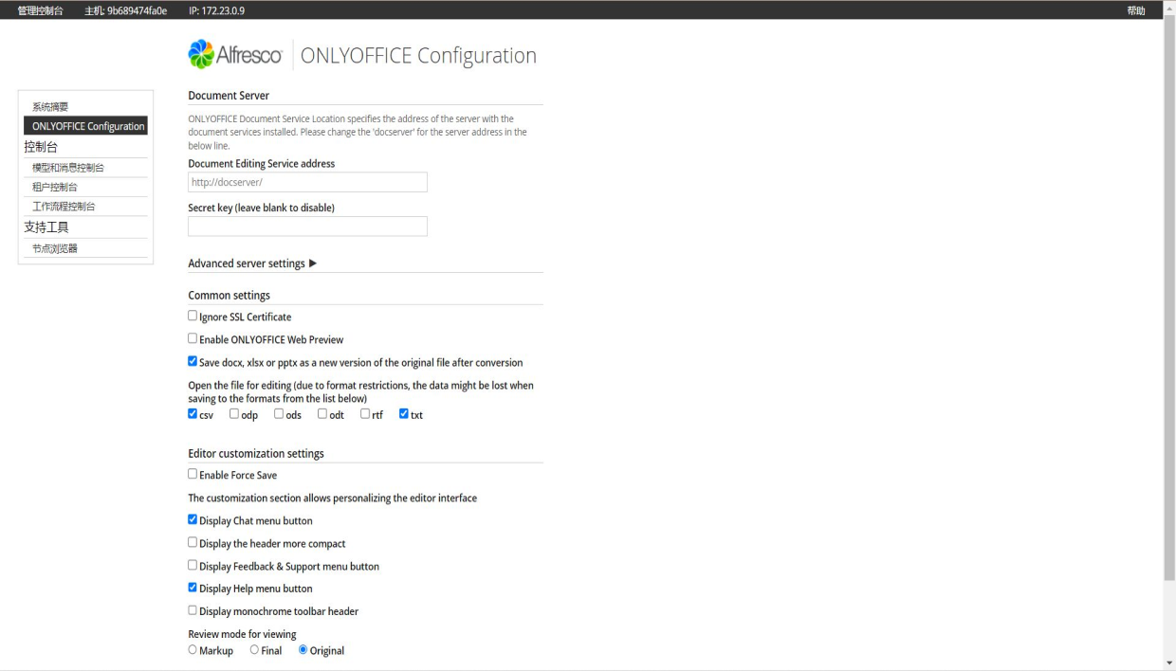Enable Display monochrome toolbar header
Viewport: 1176px width, 671px height.
(x=192, y=609)
